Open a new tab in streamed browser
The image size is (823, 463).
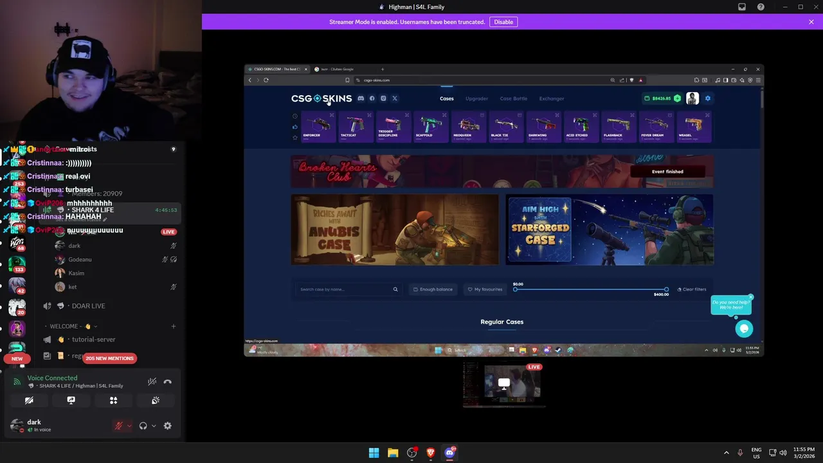click(x=383, y=69)
